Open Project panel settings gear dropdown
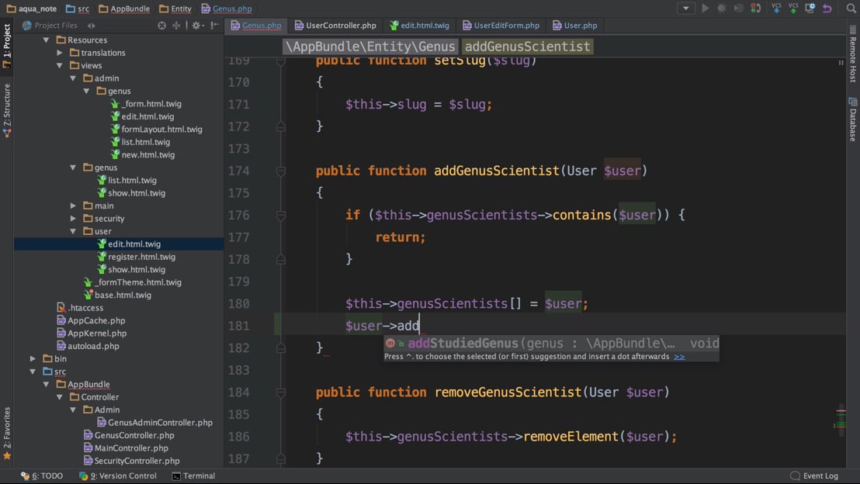Viewport: 860px width, 484px height. point(197,26)
